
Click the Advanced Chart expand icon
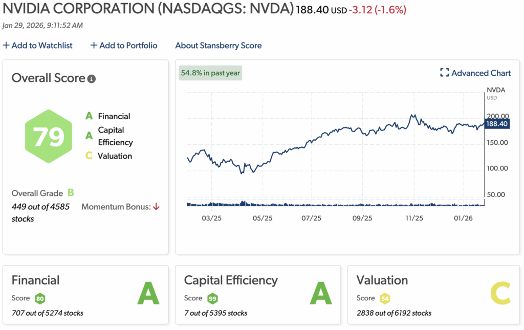click(444, 73)
